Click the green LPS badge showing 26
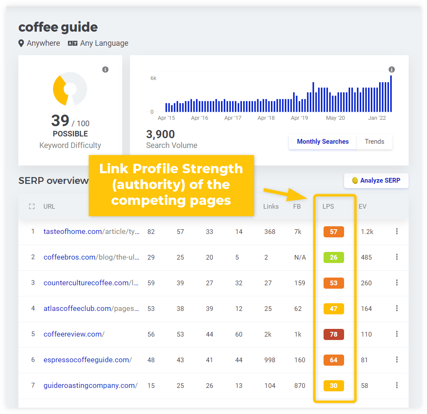This screenshot has height=414, width=427. (x=333, y=257)
